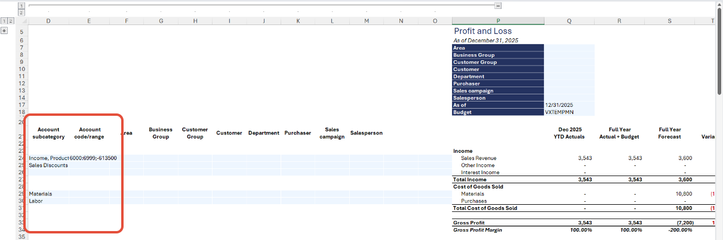Select column E header
Screen dimensions: 723x240
tap(89, 21)
